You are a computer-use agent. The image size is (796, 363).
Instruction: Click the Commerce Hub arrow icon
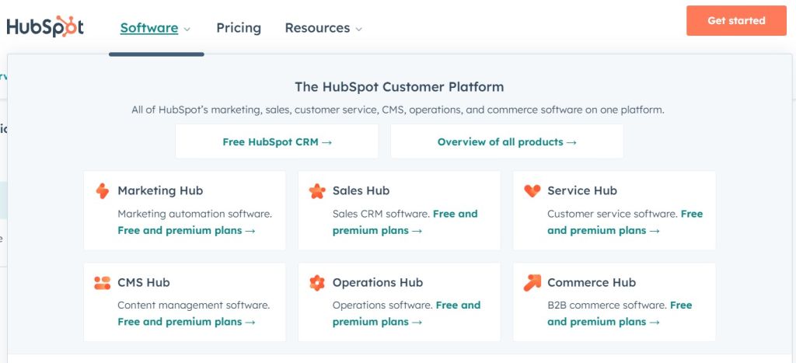point(532,283)
